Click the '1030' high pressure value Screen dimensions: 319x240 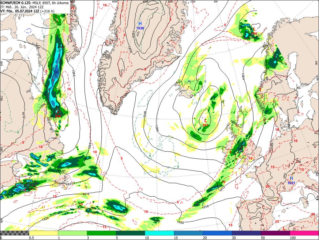pos(140,28)
